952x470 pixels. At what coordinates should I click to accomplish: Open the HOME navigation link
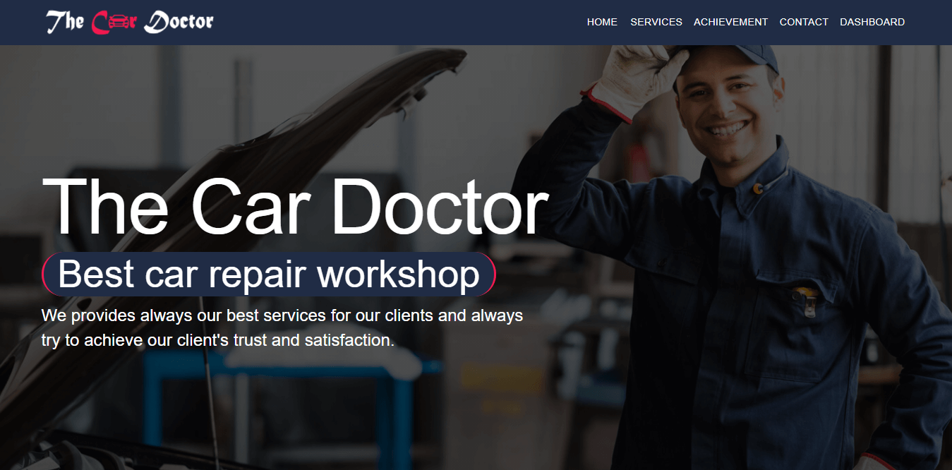tap(602, 22)
